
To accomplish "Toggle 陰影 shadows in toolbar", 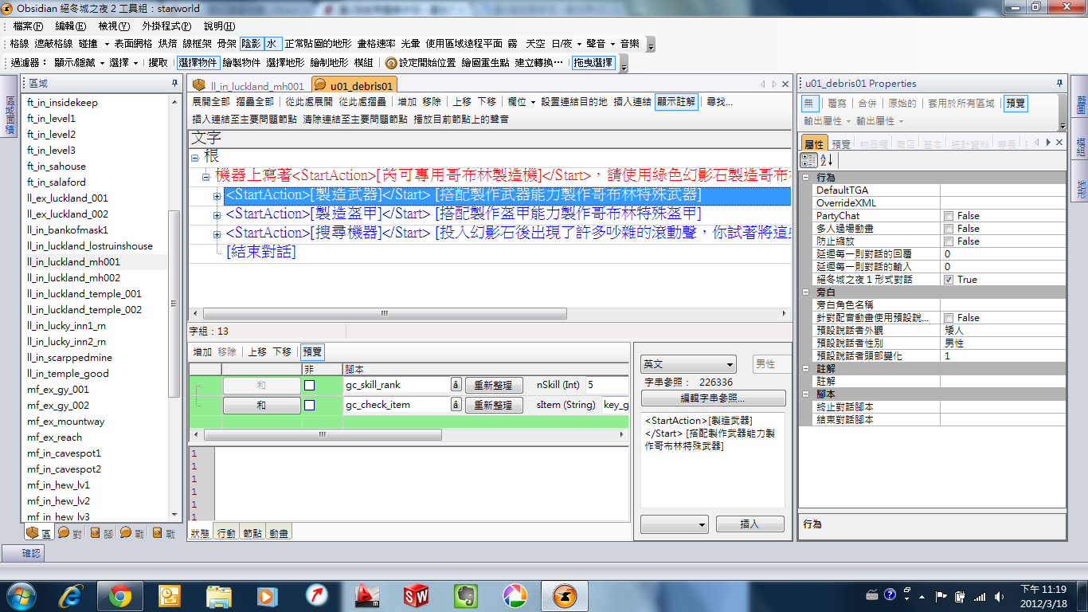I will [x=251, y=44].
